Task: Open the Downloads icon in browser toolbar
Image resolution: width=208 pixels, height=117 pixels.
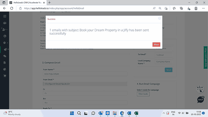Action: tap(188, 8)
